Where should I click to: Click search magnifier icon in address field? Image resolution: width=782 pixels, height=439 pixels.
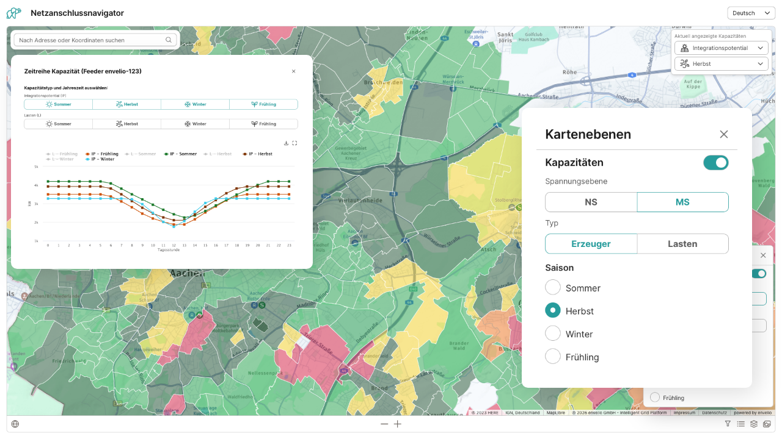point(169,40)
